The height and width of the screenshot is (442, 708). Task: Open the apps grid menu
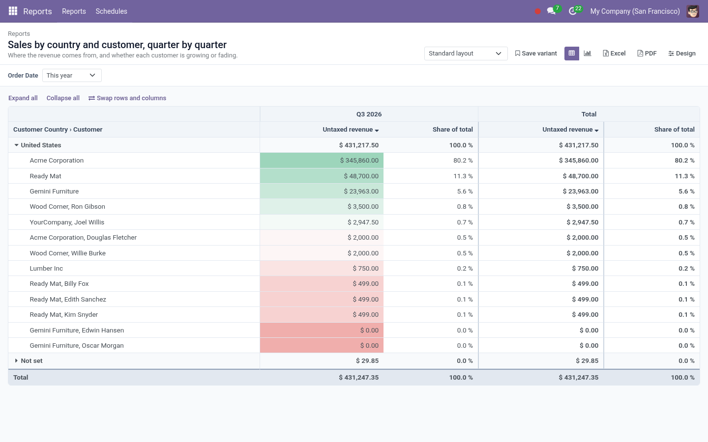13,11
